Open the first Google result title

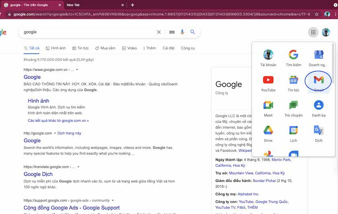click(x=32, y=77)
